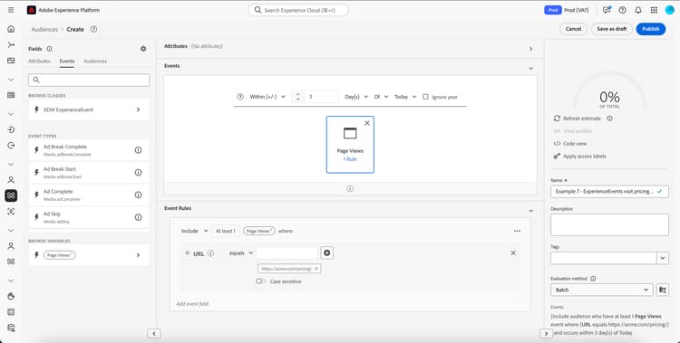Switch to the Attributes tab
Viewport: 680px width, 343px height.
[x=39, y=61]
